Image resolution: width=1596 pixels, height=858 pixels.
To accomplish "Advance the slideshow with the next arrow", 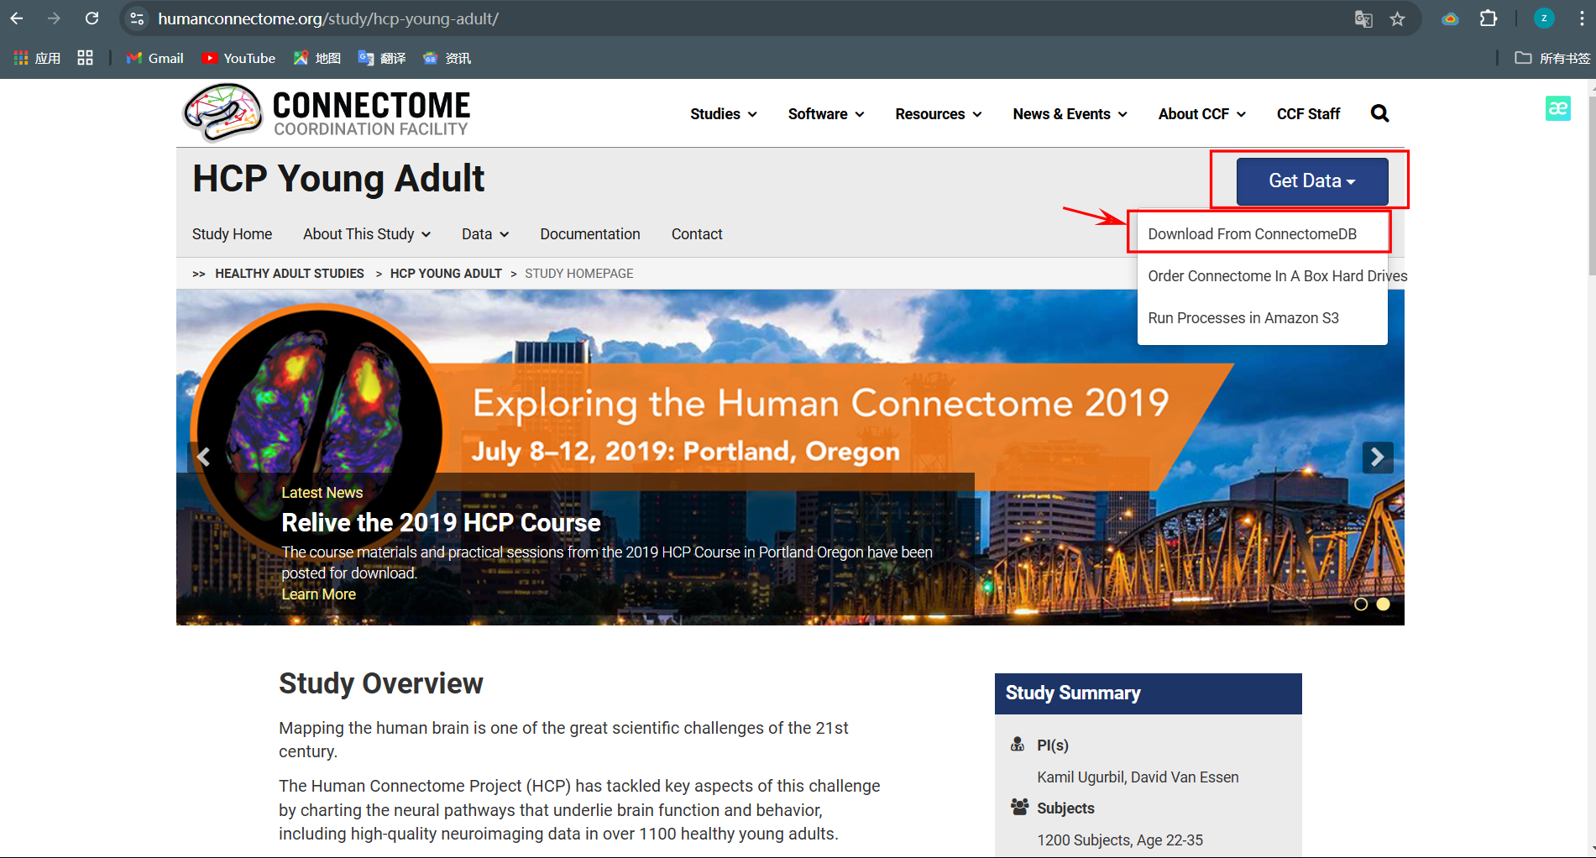I will coord(1377,457).
